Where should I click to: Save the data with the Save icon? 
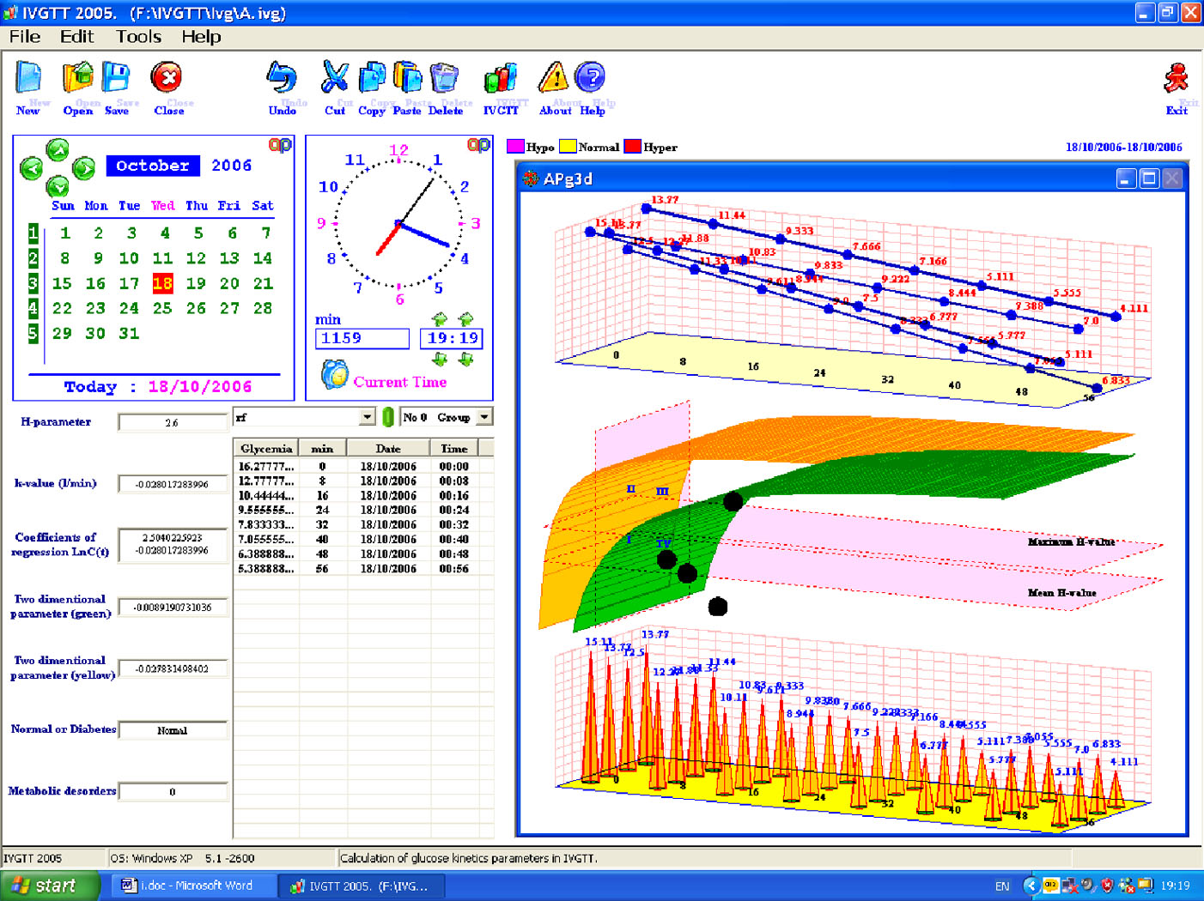click(117, 80)
